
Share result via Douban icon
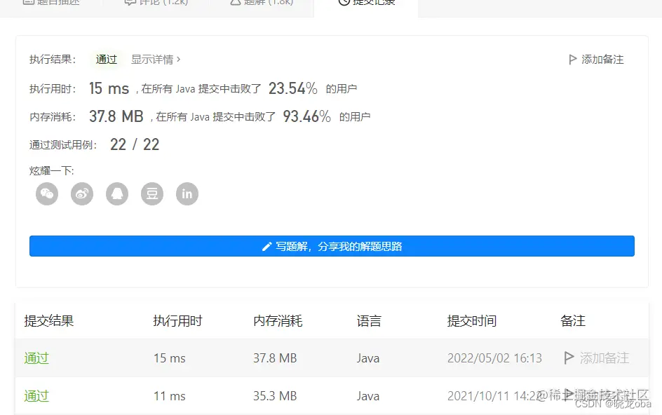152,193
